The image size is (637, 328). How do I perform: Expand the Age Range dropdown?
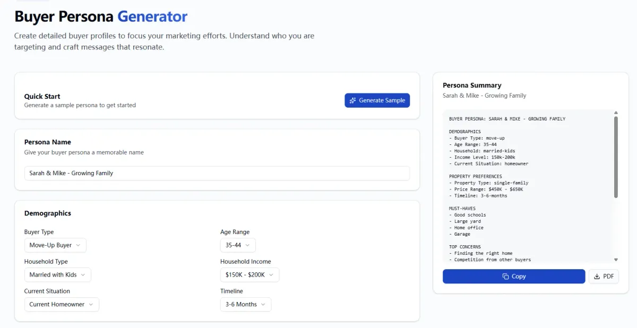(x=238, y=245)
